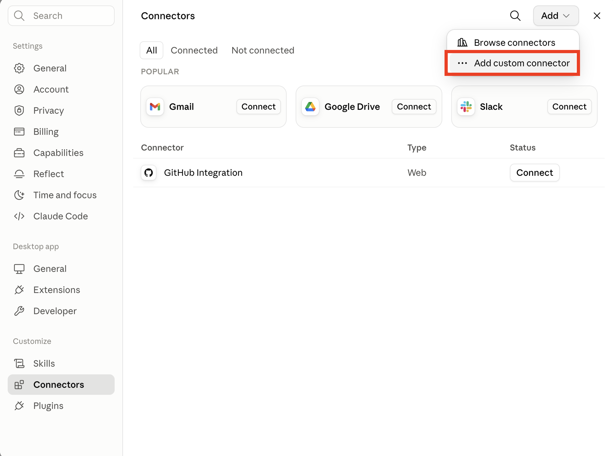Screen dimensions: 613x456
Task: Click the Google Drive logo icon
Action: coord(310,107)
